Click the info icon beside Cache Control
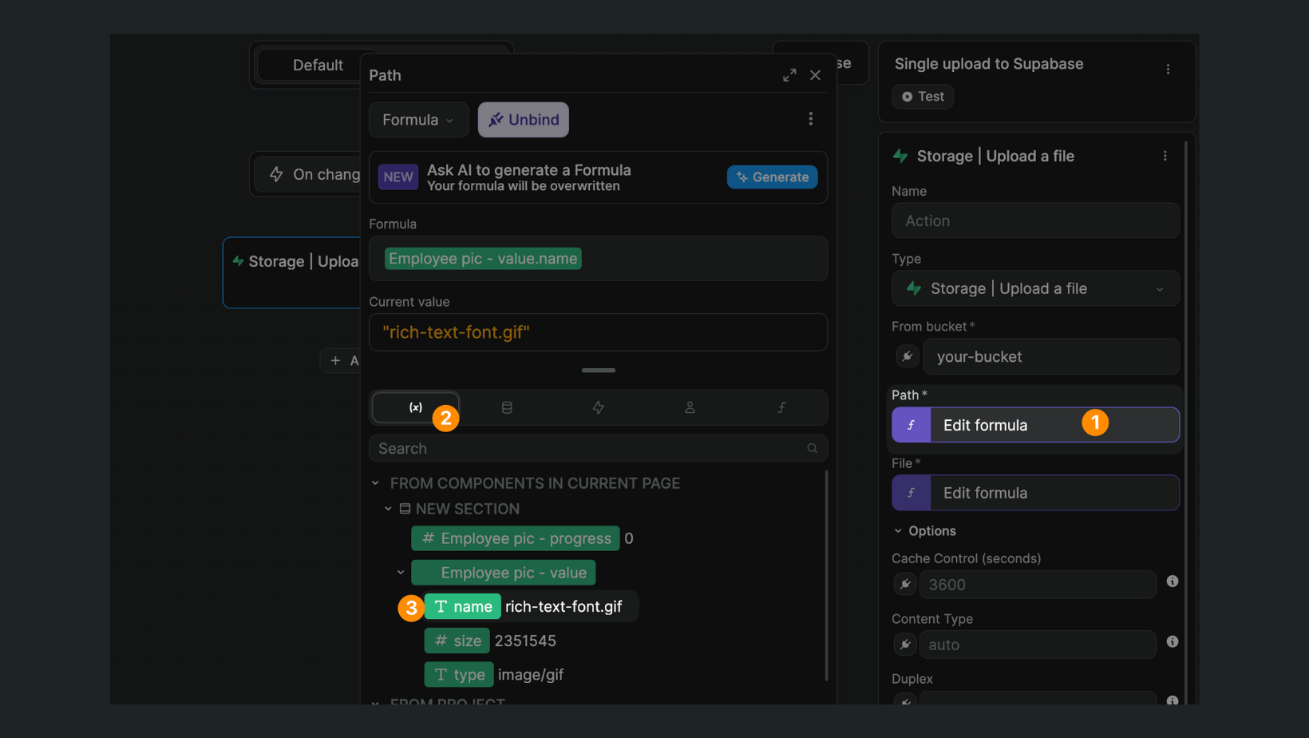Viewport: 1309px width, 738px height. (x=1172, y=581)
